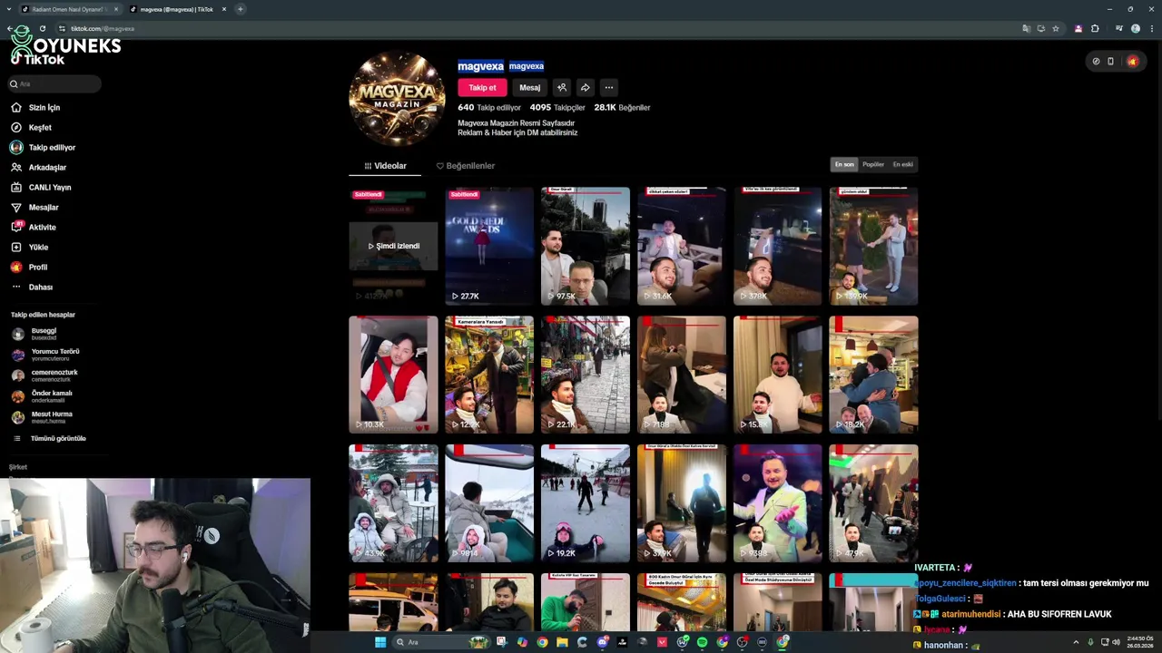Open the Şimdi izlendi pinned video
This screenshot has height=653, width=1162.
pyautogui.click(x=393, y=246)
